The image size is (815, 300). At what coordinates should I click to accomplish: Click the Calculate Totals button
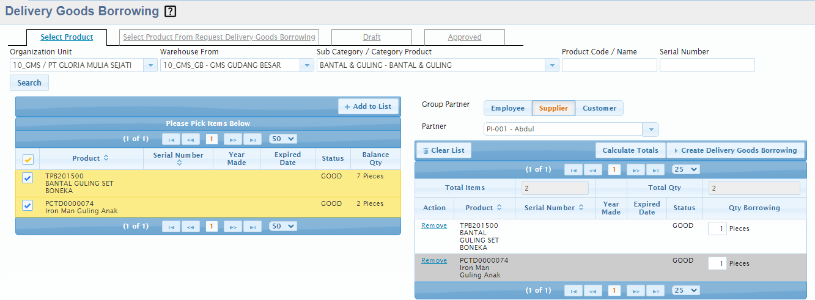coord(630,150)
